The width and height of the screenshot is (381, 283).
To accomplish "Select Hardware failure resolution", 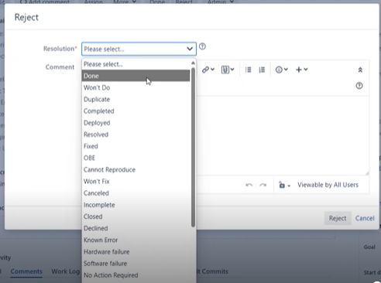I will coord(136,251).
